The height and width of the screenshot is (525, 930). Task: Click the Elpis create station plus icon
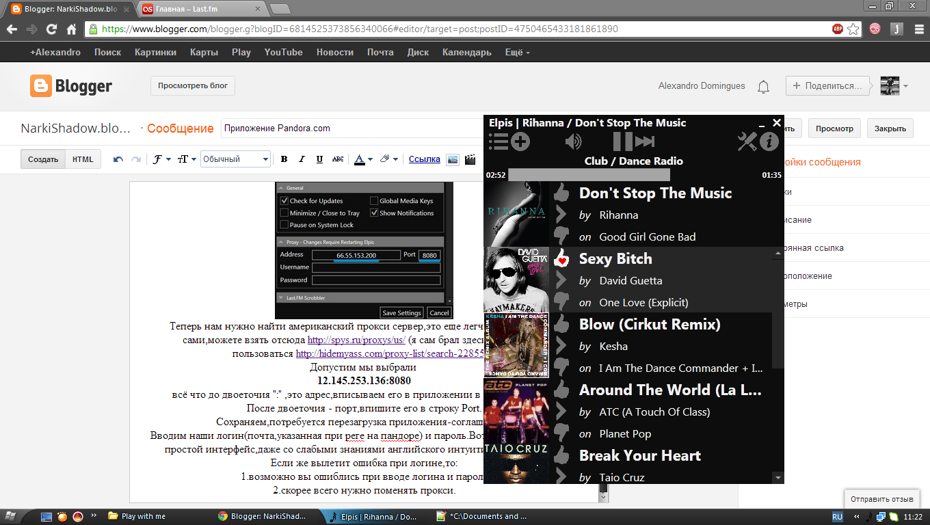(520, 142)
